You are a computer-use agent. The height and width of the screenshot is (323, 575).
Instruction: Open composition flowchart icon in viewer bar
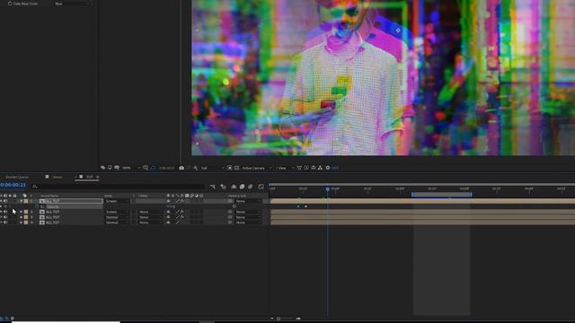coord(320,168)
